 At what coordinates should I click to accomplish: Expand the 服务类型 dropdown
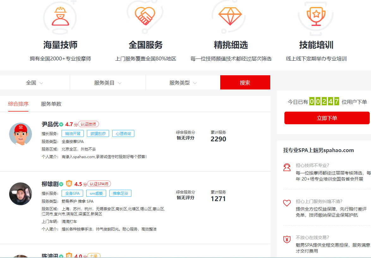(183, 83)
